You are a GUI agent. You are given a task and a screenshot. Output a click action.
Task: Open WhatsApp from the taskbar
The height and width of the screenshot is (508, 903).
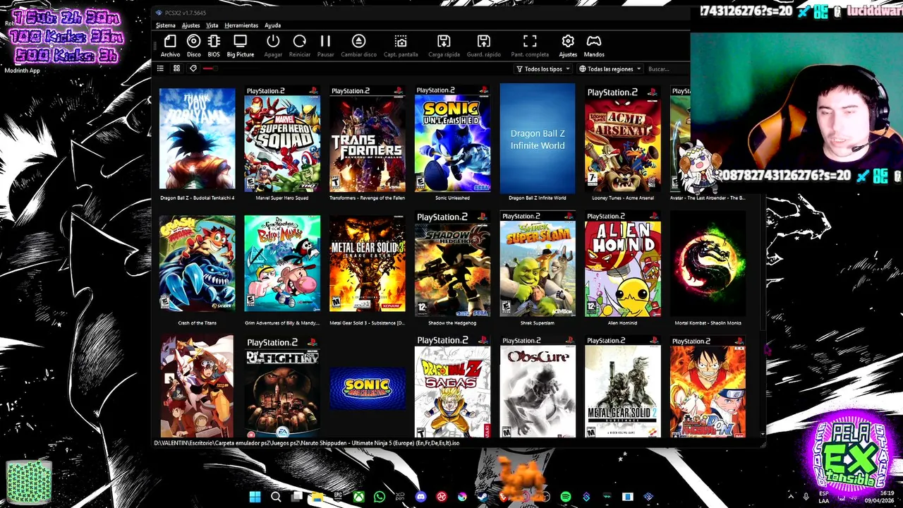tap(380, 497)
